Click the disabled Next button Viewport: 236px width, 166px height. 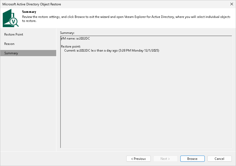tap(165, 159)
